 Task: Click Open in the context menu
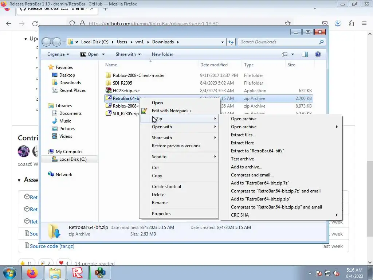tap(157, 103)
